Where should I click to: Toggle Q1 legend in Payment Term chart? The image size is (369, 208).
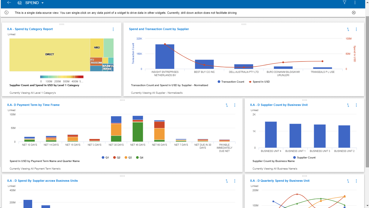(x=105, y=157)
